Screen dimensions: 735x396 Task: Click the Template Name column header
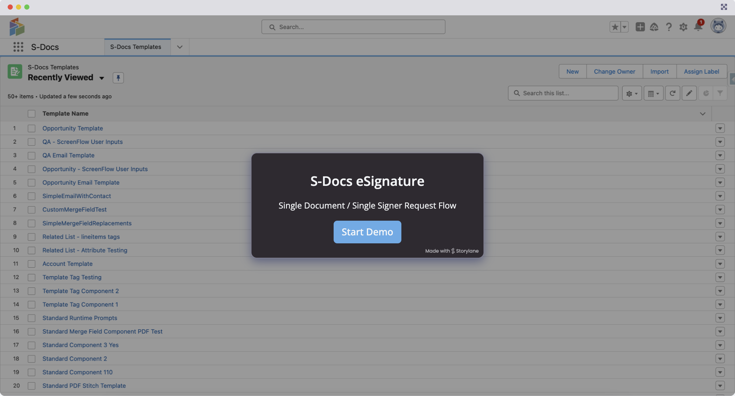66,114
